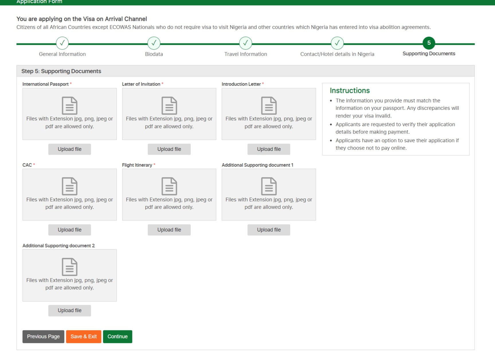
Task: Go to the Biodata step circle
Action: coord(154,43)
